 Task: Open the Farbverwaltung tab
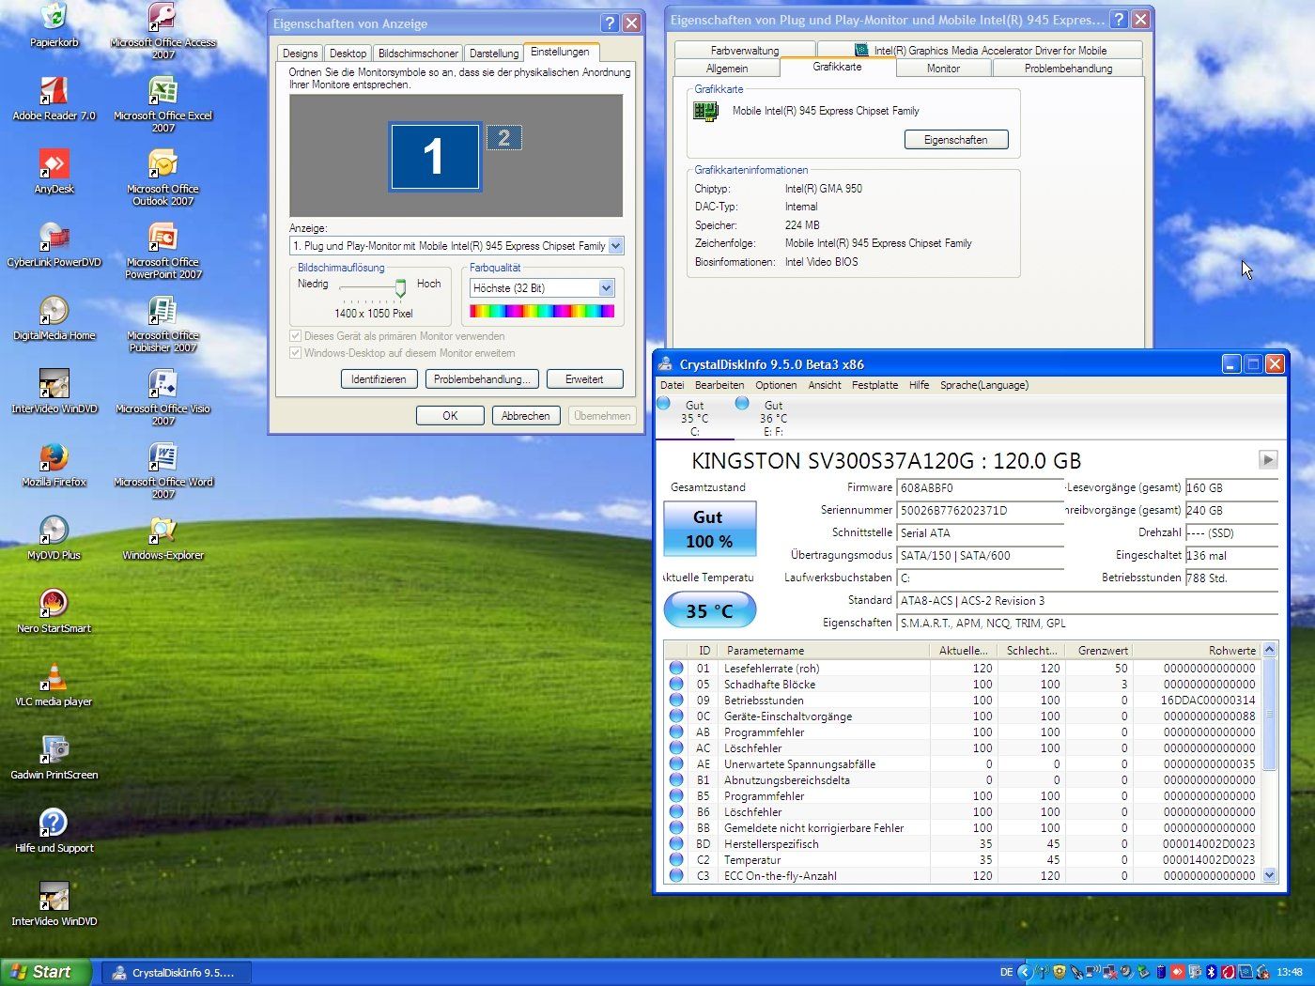click(x=745, y=51)
